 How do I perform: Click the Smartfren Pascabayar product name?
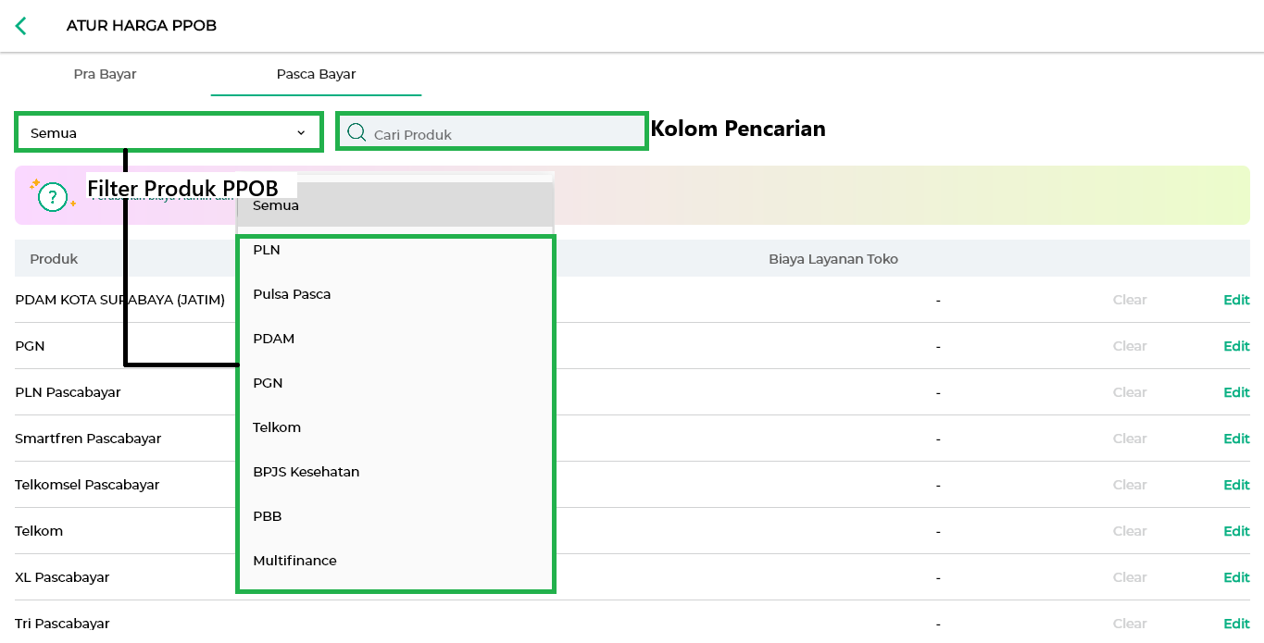point(88,439)
